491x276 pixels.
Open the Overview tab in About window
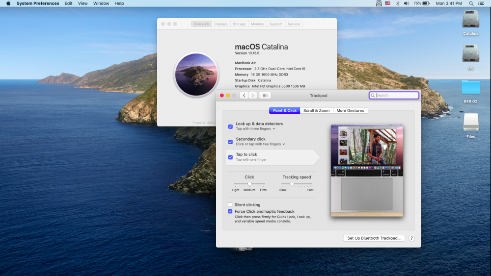(201, 24)
